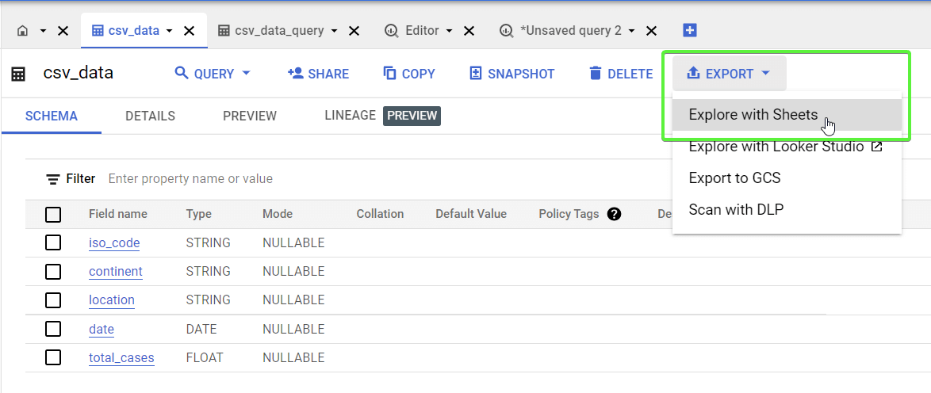Open the total_cases field link

click(x=121, y=357)
